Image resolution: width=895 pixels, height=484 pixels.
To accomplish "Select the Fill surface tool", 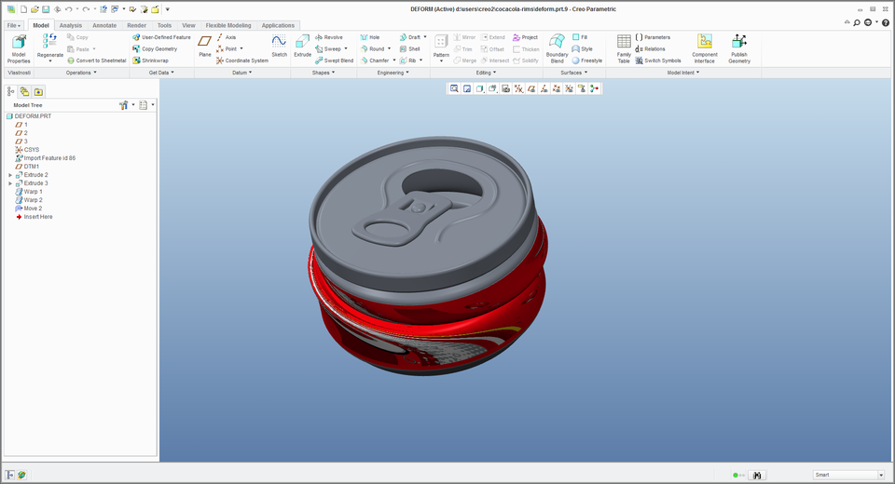I will pyautogui.click(x=580, y=37).
